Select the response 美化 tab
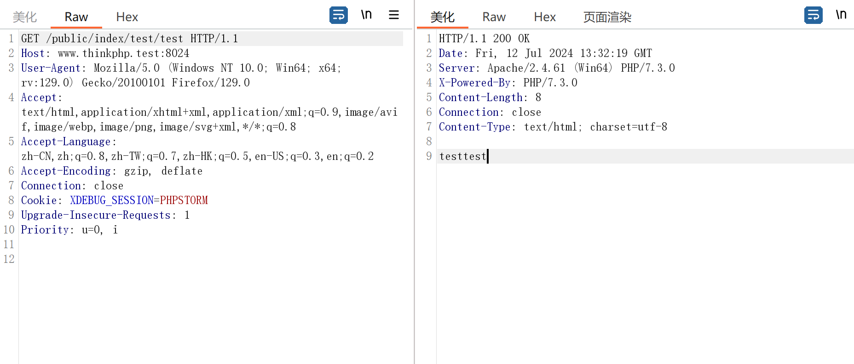This screenshot has height=364, width=854. coord(443,17)
